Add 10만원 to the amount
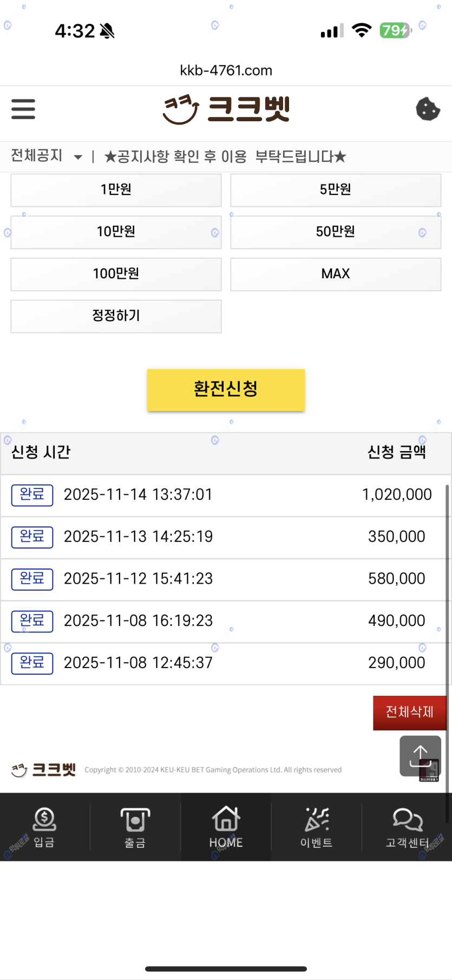Screen dimensions: 452x980 pyautogui.click(x=116, y=232)
